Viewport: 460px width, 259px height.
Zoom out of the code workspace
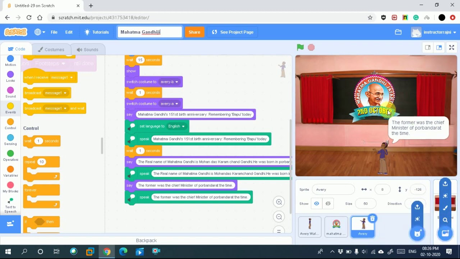279,217
